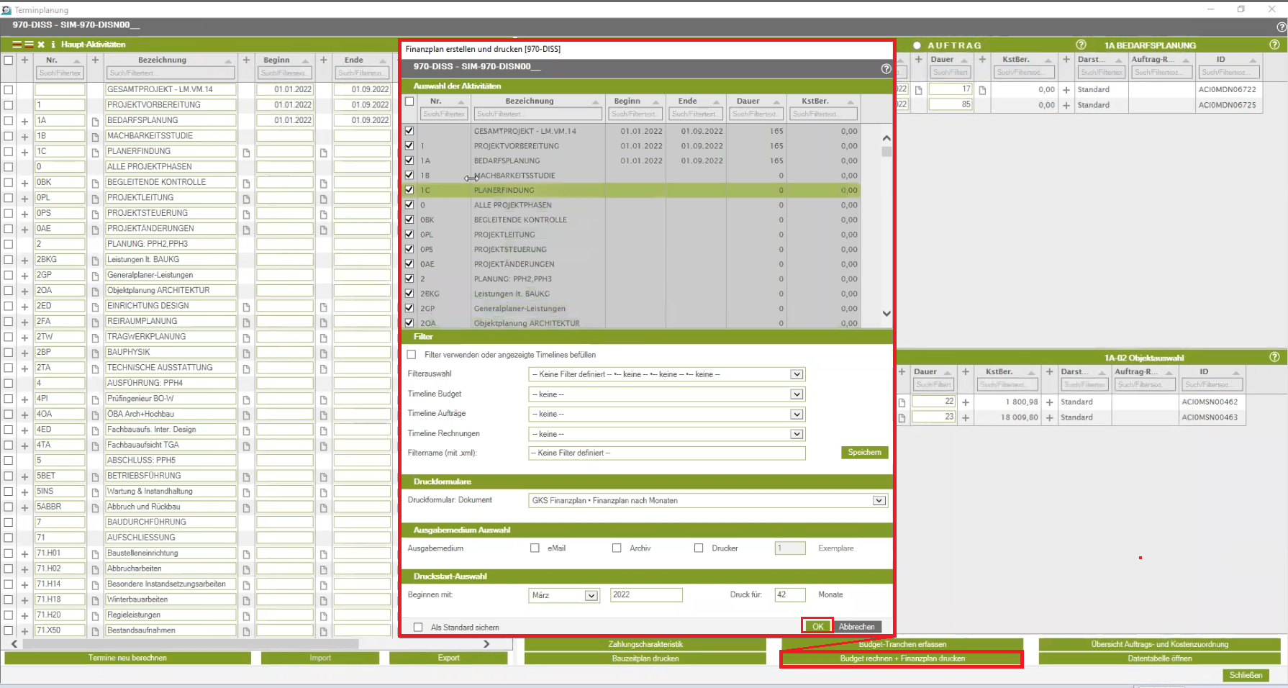Image resolution: width=1288 pixels, height=688 pixels.
Task: Click OK to confirm Finanzplan dialog
Action: pos(817,627)
